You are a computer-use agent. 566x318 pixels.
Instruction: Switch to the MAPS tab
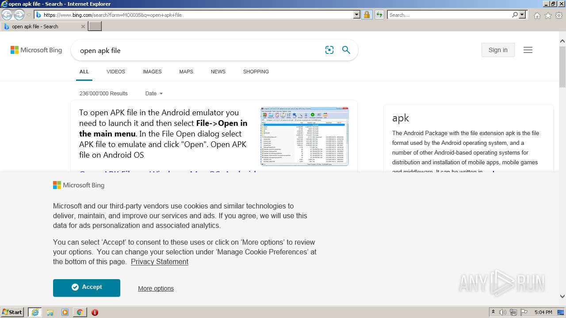186,72
